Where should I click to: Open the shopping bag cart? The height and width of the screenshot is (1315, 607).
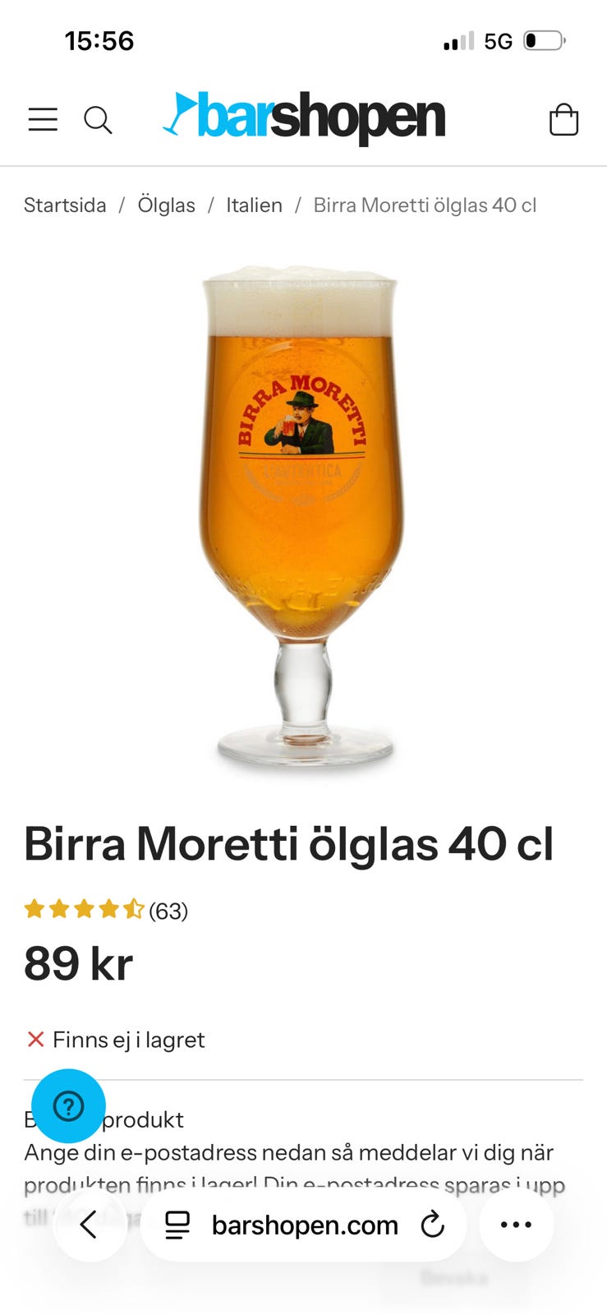click(x=563, y=119)
